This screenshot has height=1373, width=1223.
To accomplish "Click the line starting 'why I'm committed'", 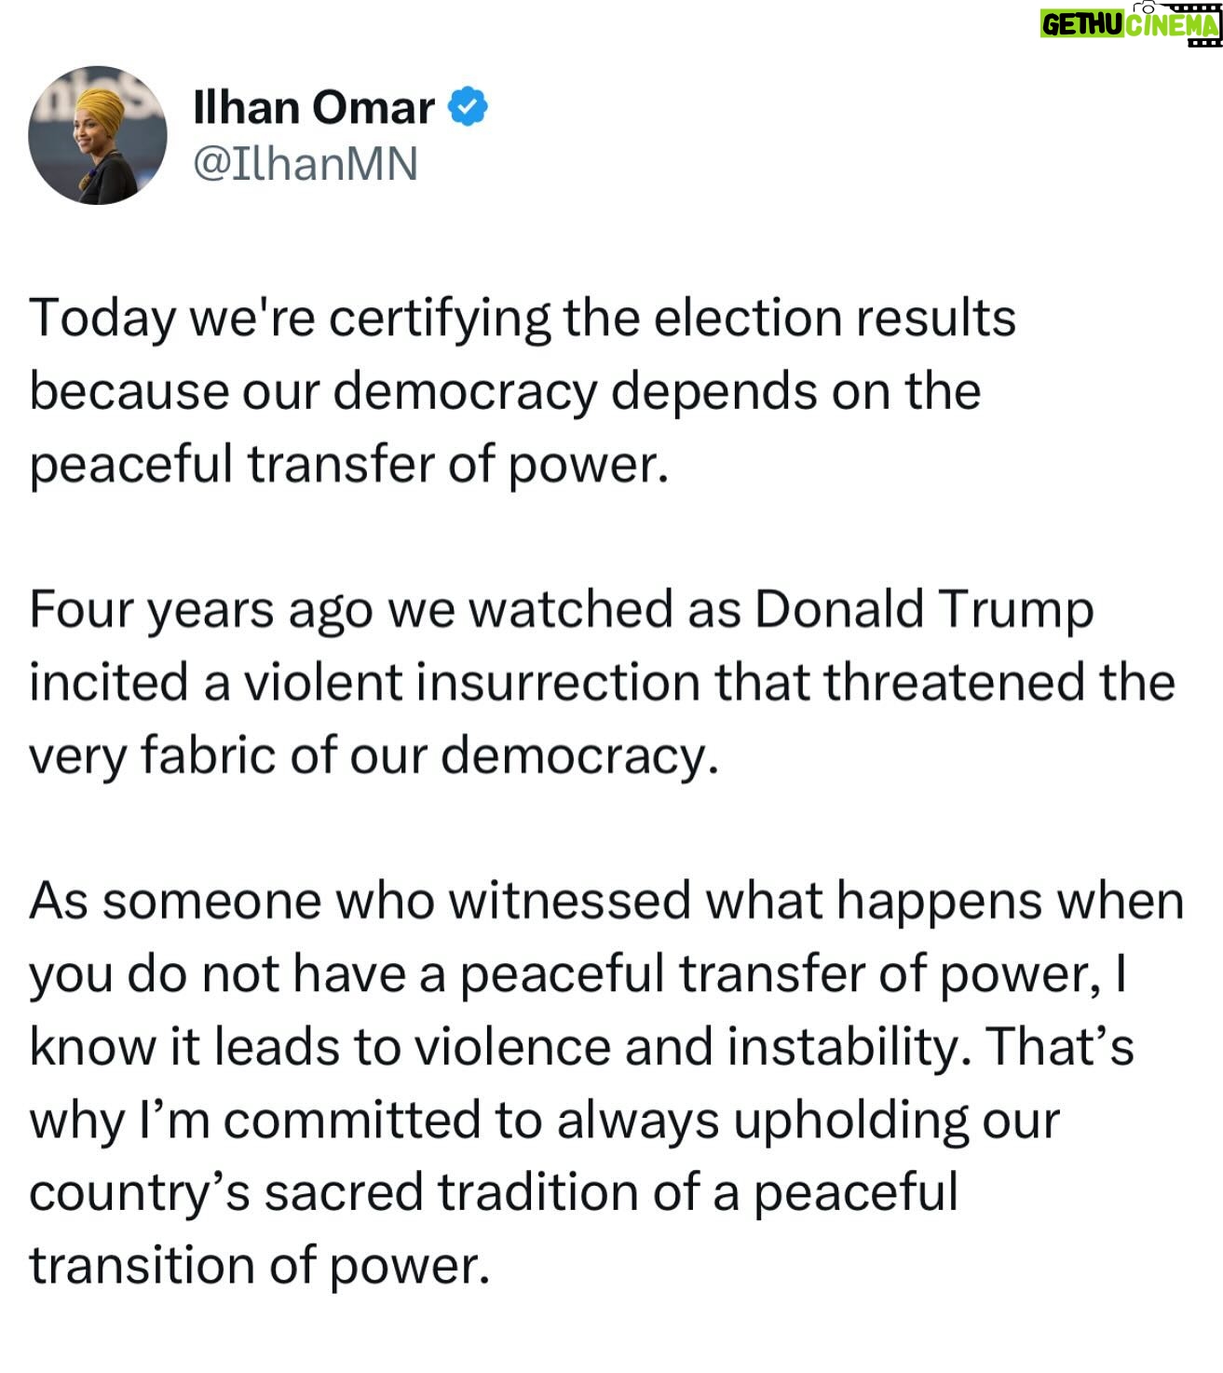I will click(x=545, y=1121).
